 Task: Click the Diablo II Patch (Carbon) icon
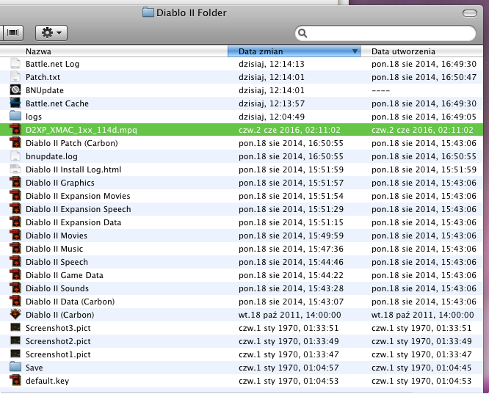pyautogui.click(x=15, y=143)
